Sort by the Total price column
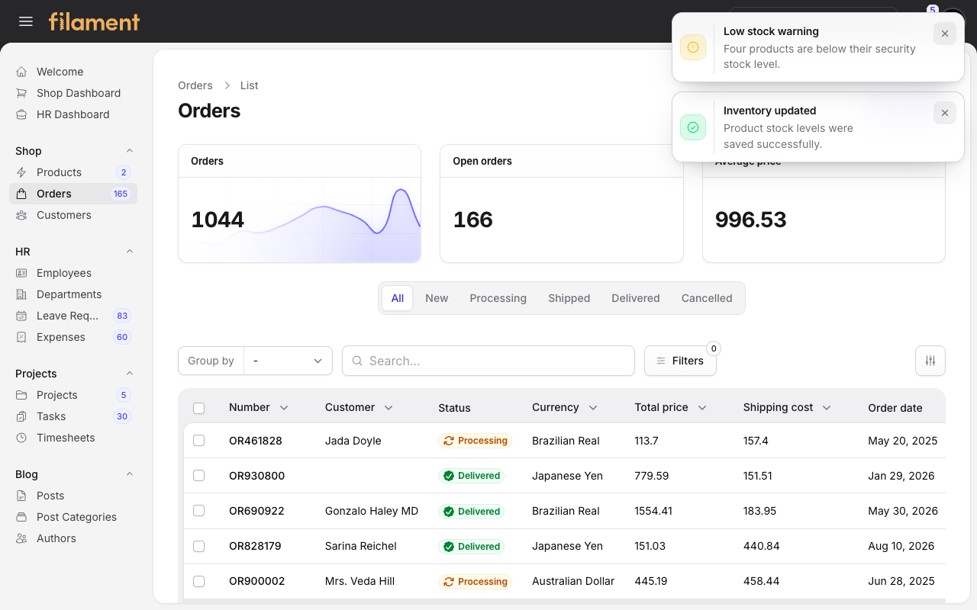The image size is (977, 610). [670, 407]
